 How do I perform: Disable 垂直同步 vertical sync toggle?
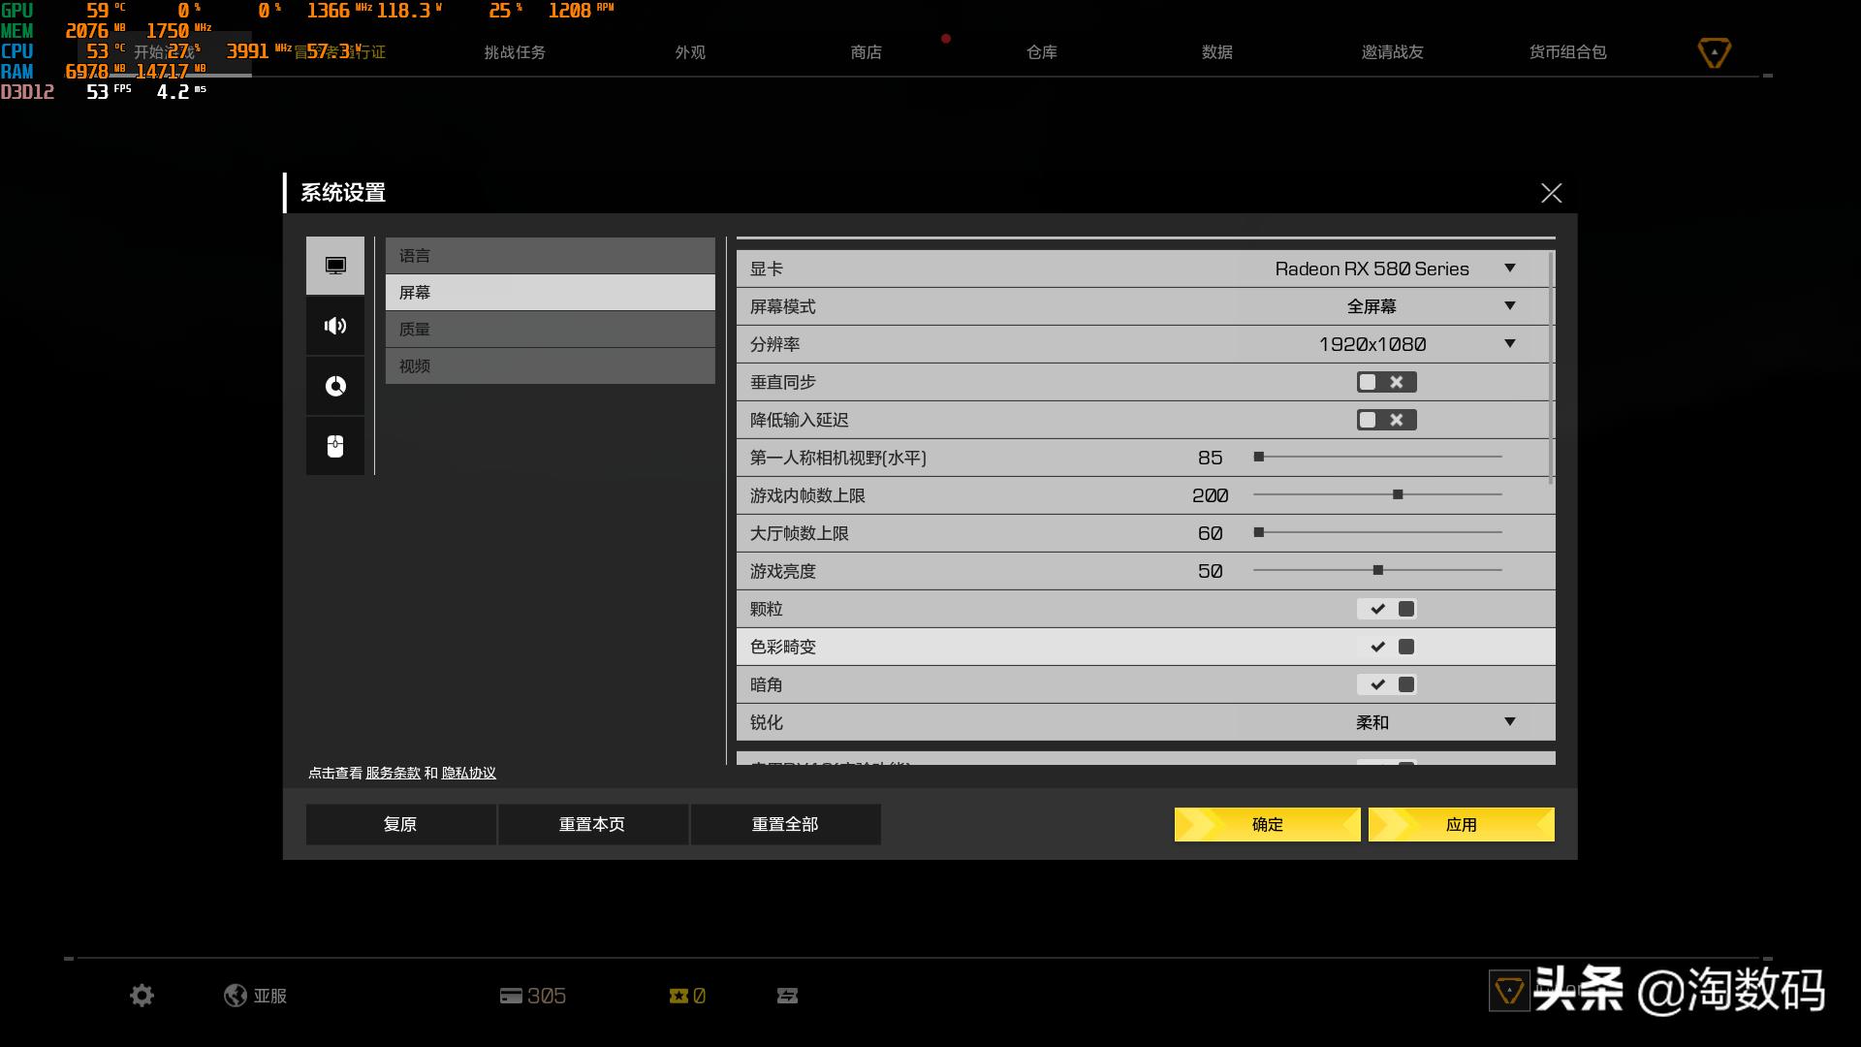[x=1388, y=382]
